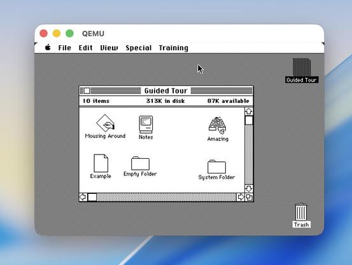Click the Guided Tour window title bar
Screen dimensions: 352x265
tap(166, 91)
